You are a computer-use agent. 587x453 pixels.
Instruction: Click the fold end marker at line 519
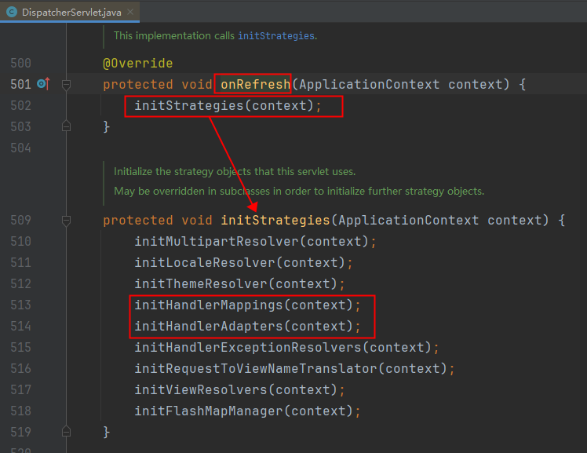pyautogui.click(x=66, y=432)
